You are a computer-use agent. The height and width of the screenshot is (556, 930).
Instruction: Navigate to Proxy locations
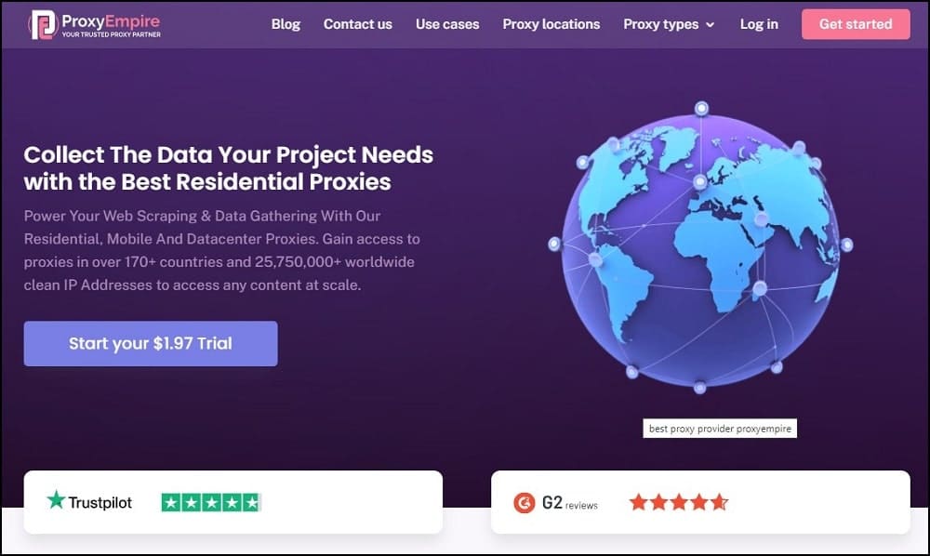click(x=551, y=24)
